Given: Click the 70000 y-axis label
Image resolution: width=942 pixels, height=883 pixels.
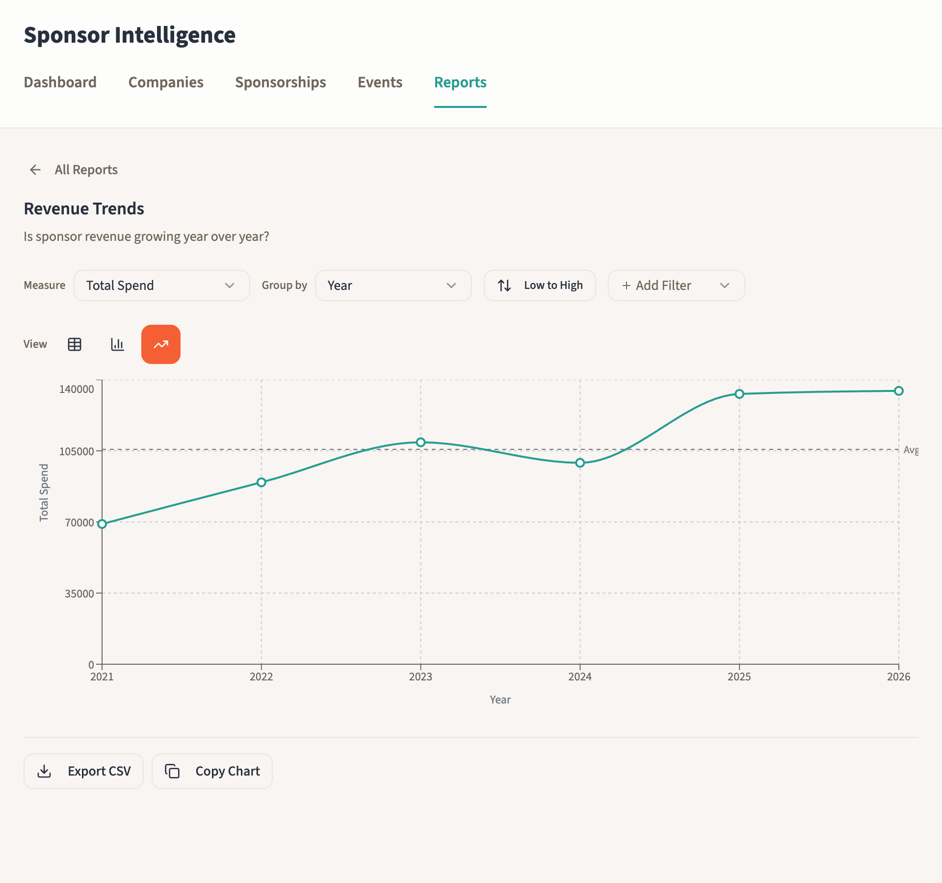Looking at the screenshot, I should click(79, 522).
